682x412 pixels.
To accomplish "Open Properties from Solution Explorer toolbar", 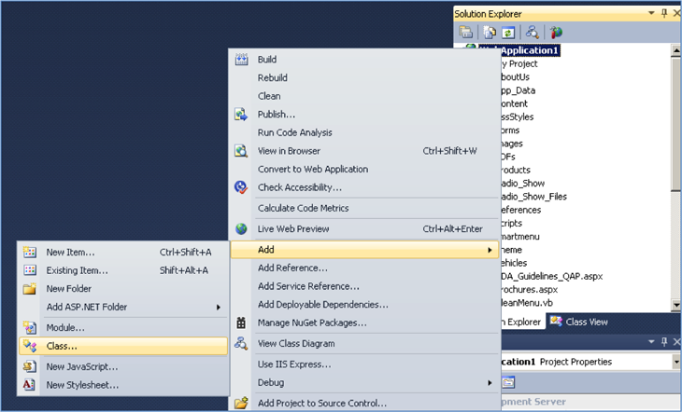I will pos(466,32).
